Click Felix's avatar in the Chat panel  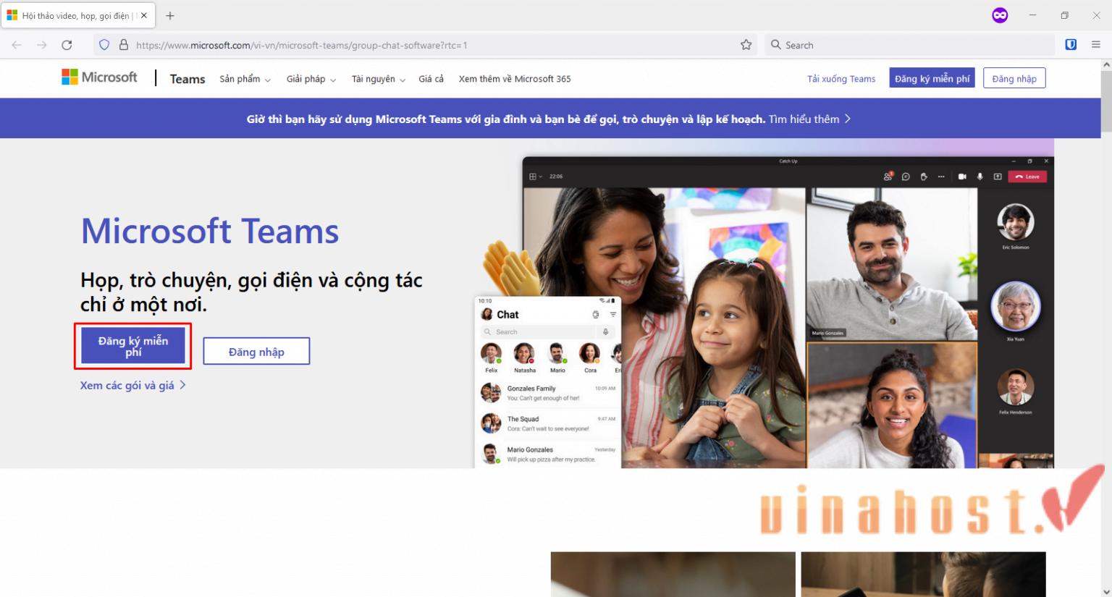tap(491, 353)
